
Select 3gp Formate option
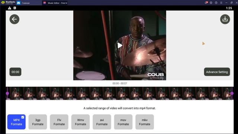[38, 122]
